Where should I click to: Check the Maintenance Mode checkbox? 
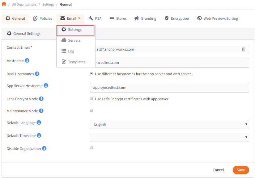point(91,110)
